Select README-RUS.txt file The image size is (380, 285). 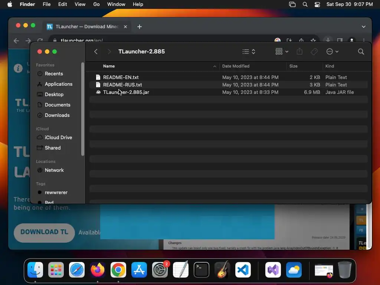pyautogui.click(x=229, y=85)
